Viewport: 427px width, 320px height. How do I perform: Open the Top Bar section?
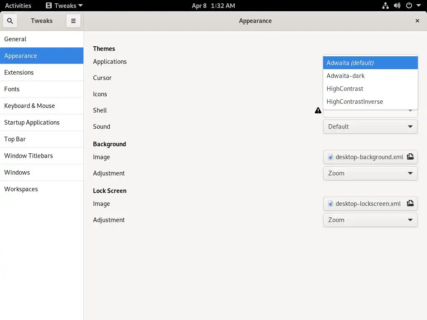pos(42,139)
